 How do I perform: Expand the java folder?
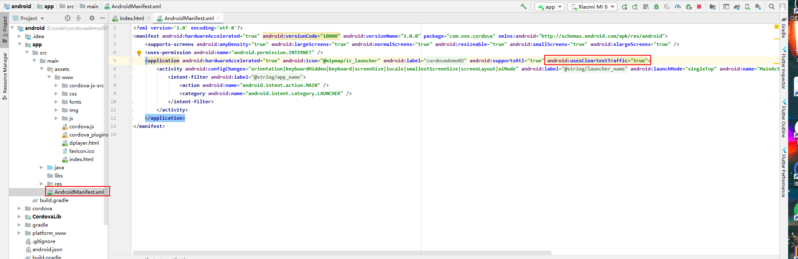click(41, 167)
